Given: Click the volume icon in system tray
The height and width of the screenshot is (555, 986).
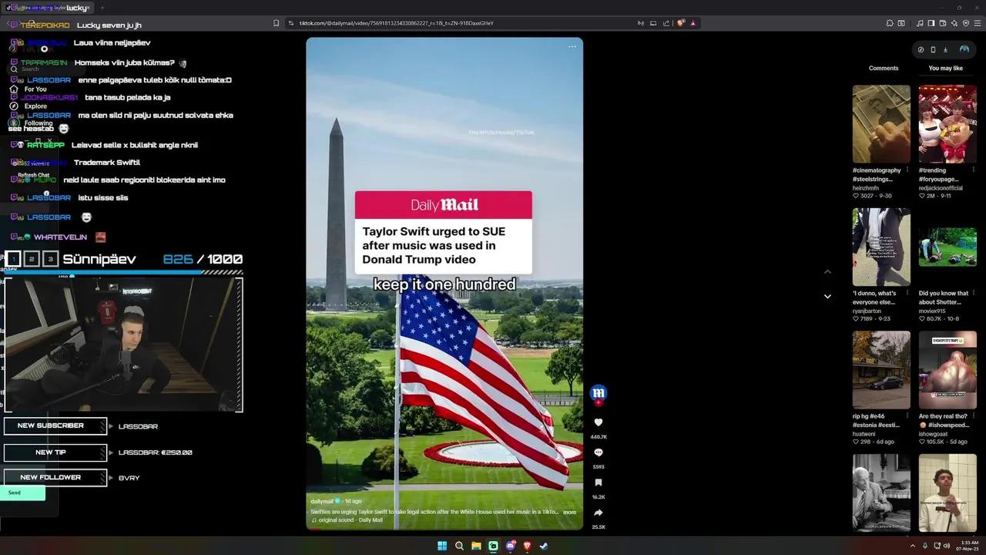Looking at the screenshot, I should point(947,546).
